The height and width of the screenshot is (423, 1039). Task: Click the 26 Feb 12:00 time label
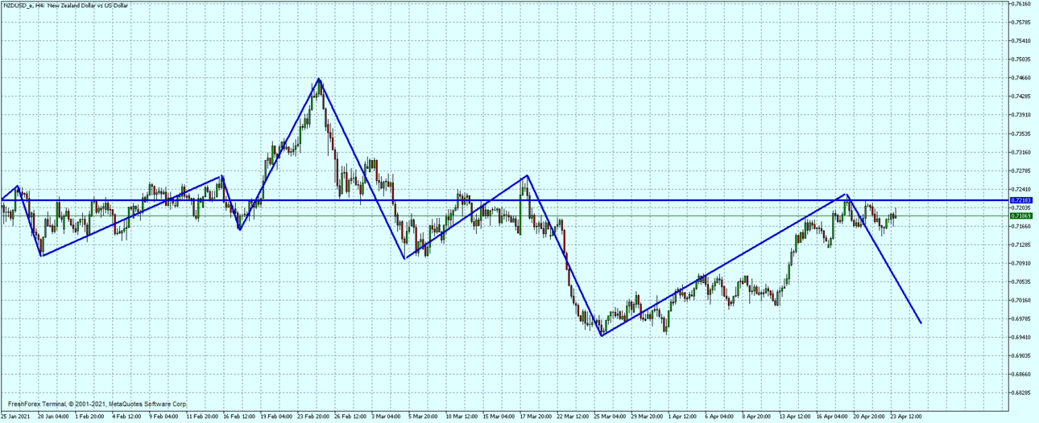pos(350,417)
